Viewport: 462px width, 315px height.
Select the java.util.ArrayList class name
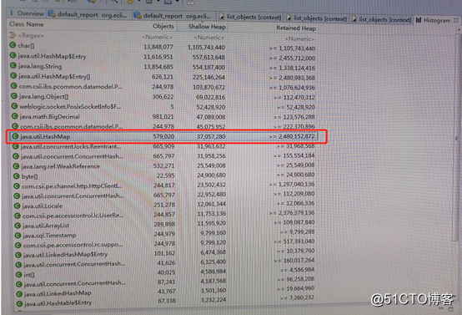46,226
